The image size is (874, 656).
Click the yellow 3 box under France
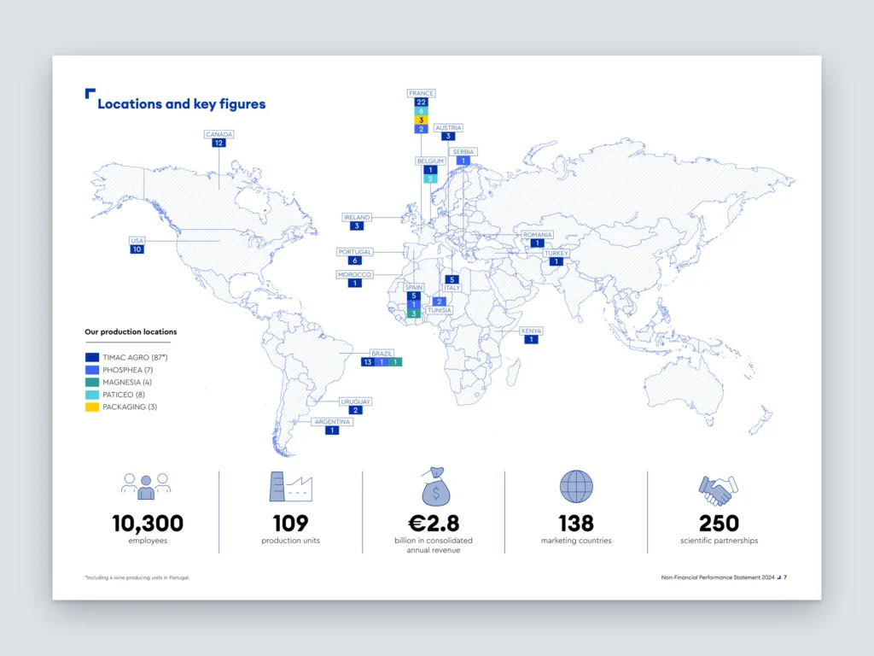click(x=421, y=120)
